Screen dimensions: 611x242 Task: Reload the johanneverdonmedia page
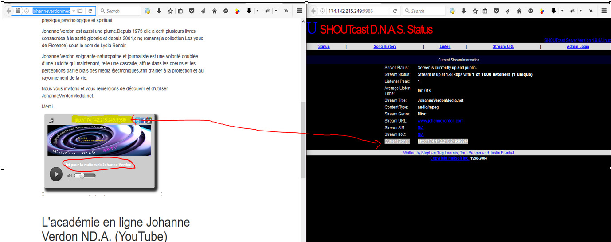coord(90,11)
